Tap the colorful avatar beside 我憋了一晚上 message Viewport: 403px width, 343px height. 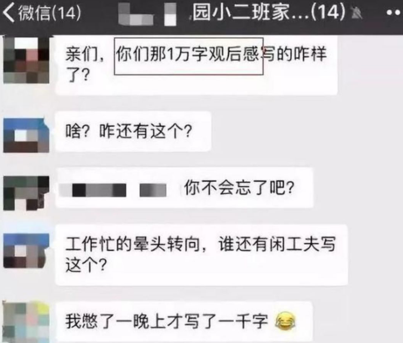[x=26, y=322]
